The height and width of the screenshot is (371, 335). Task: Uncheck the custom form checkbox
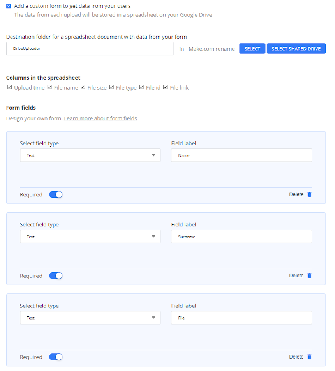[x=9, y=6]
